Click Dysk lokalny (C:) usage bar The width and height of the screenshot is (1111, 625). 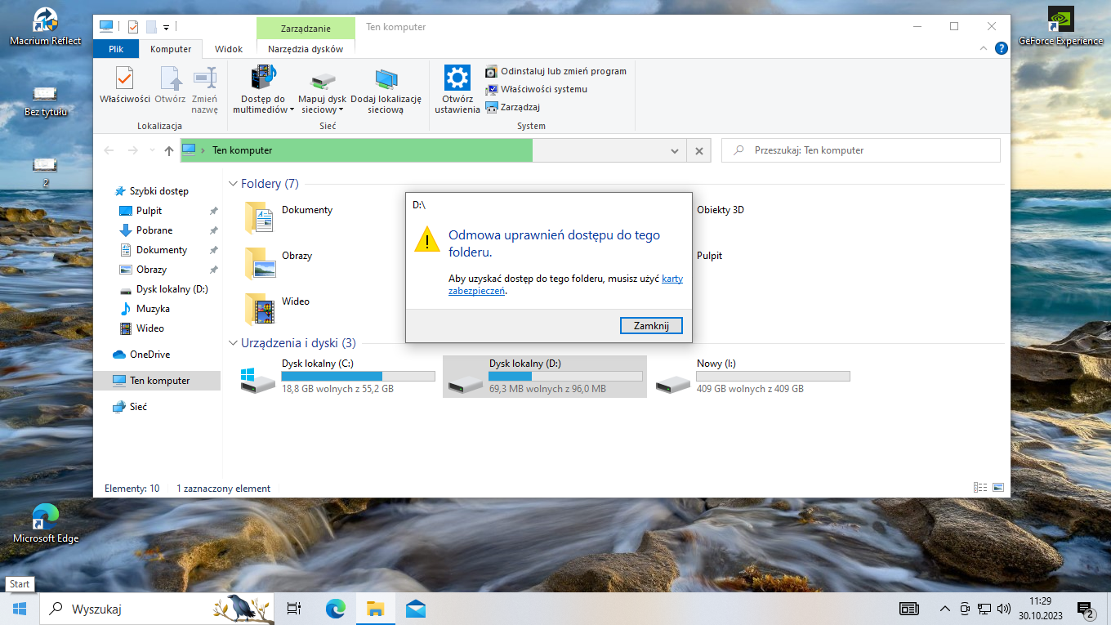point(358,376)
